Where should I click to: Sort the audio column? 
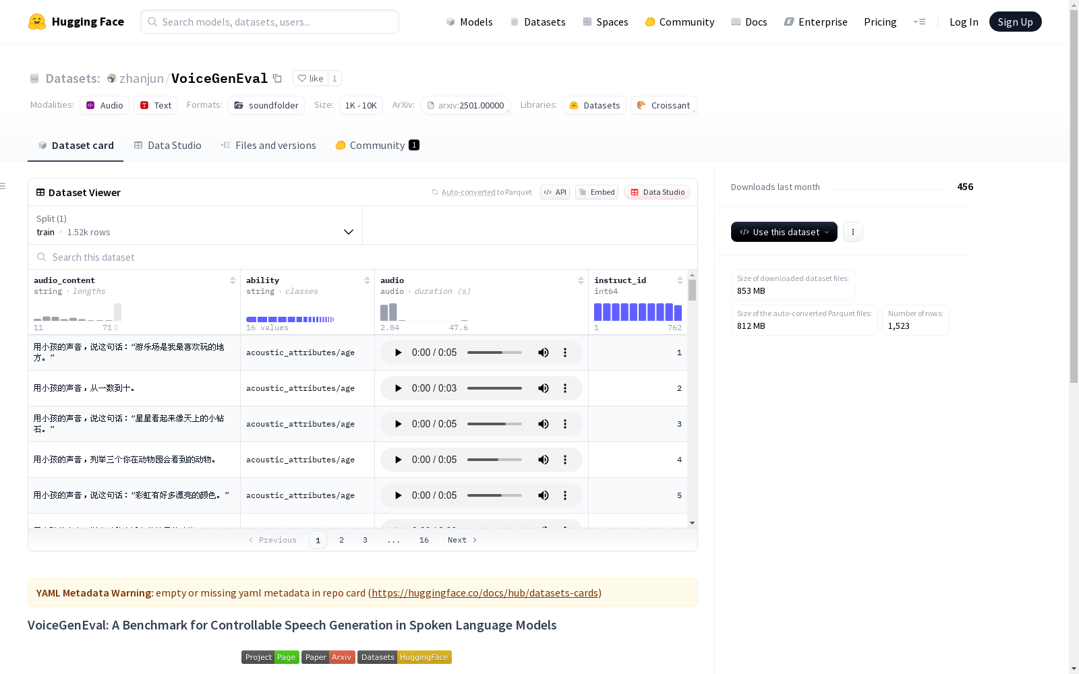pos(581,280)
